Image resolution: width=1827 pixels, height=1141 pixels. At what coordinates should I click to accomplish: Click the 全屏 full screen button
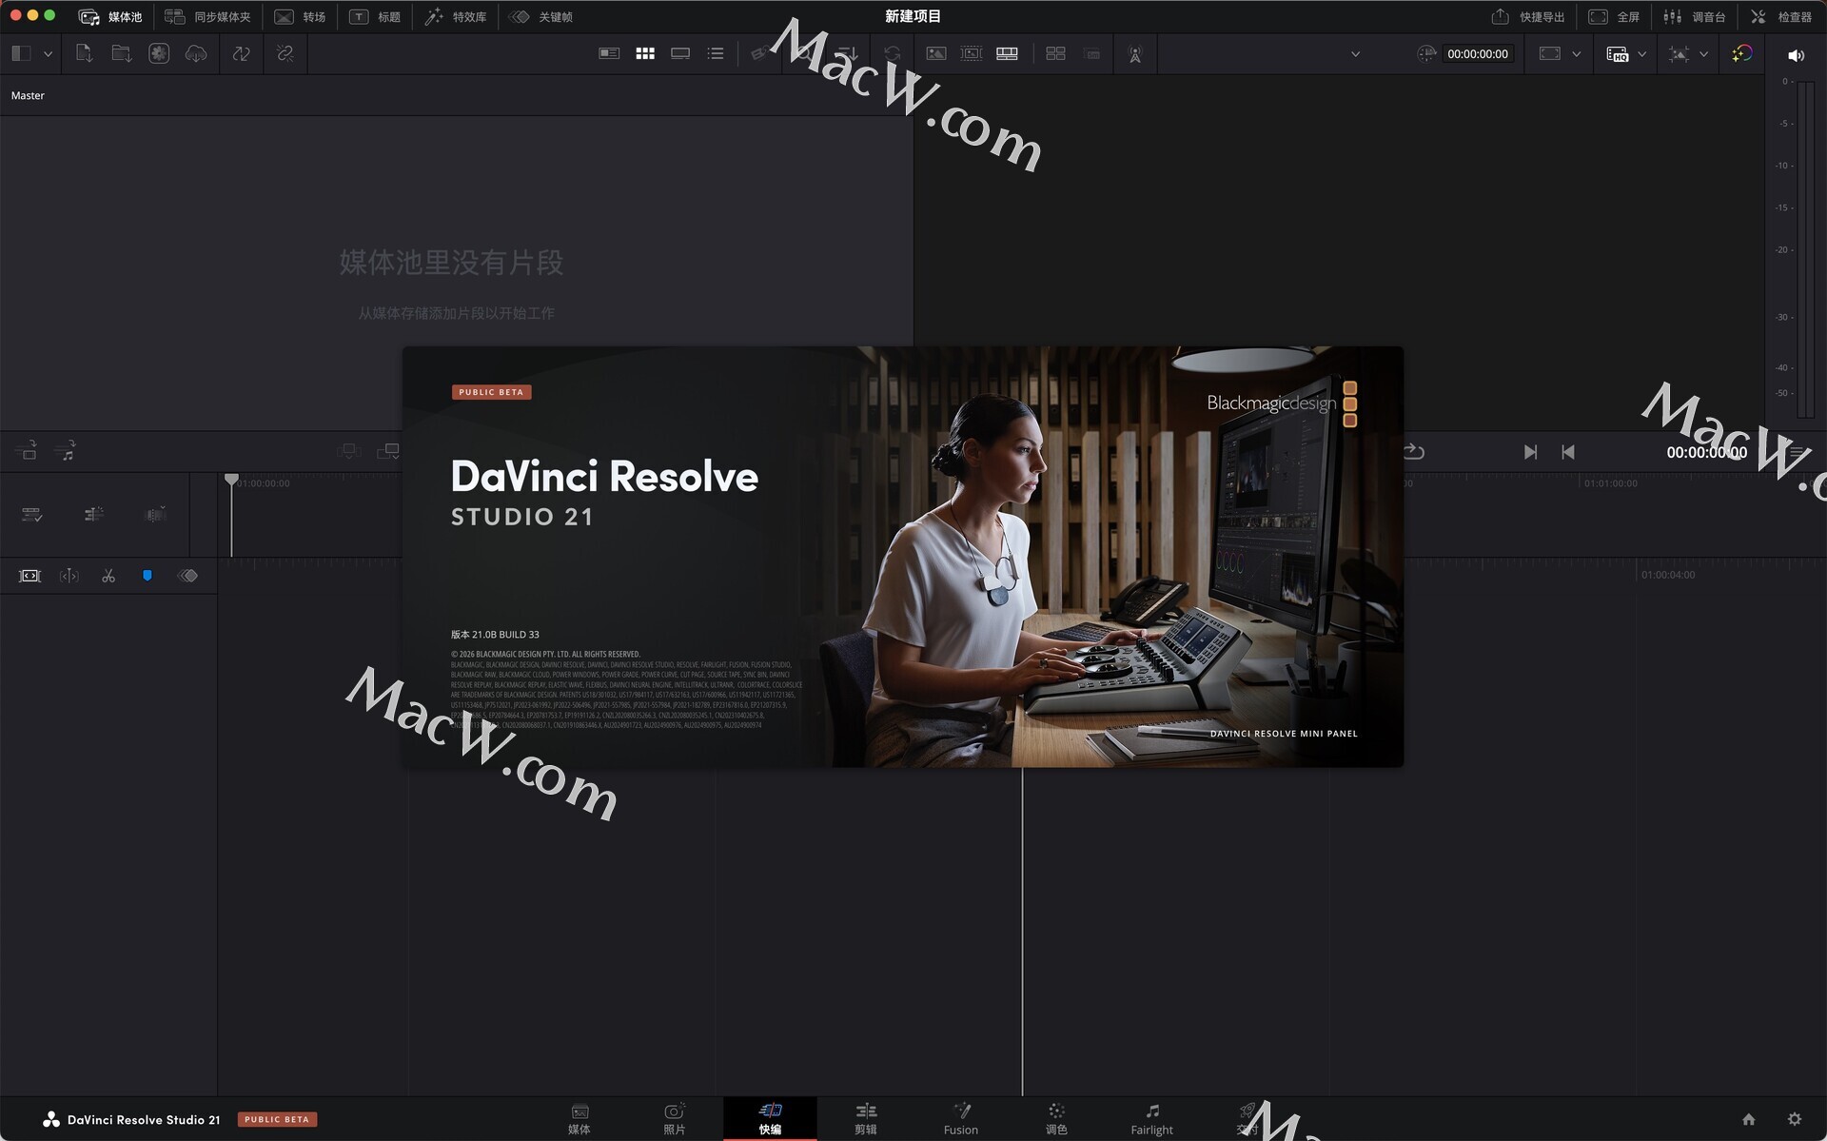[1614, 17]
